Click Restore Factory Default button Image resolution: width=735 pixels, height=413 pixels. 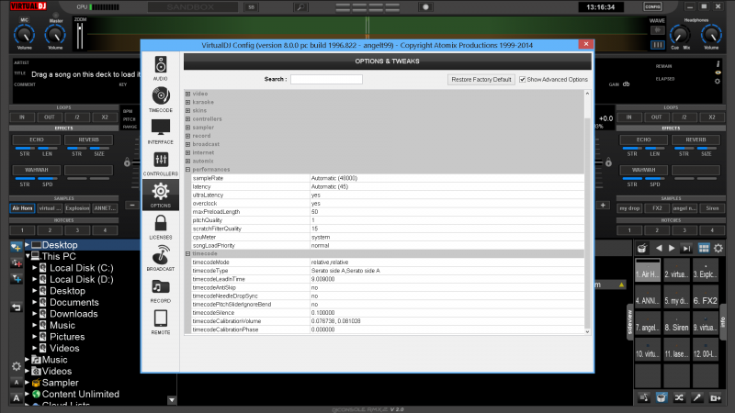point(481,80)
